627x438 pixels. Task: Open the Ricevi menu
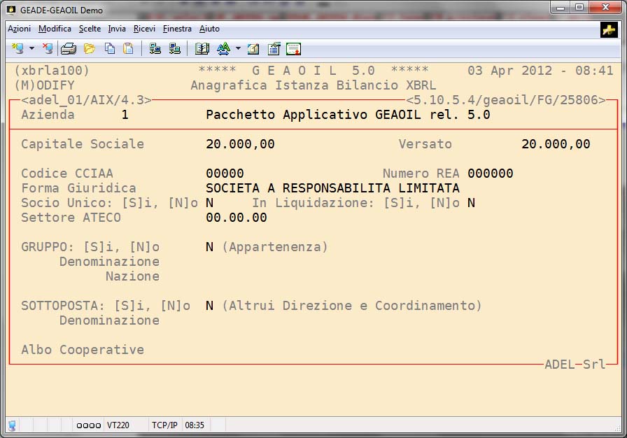click(144, 29)
